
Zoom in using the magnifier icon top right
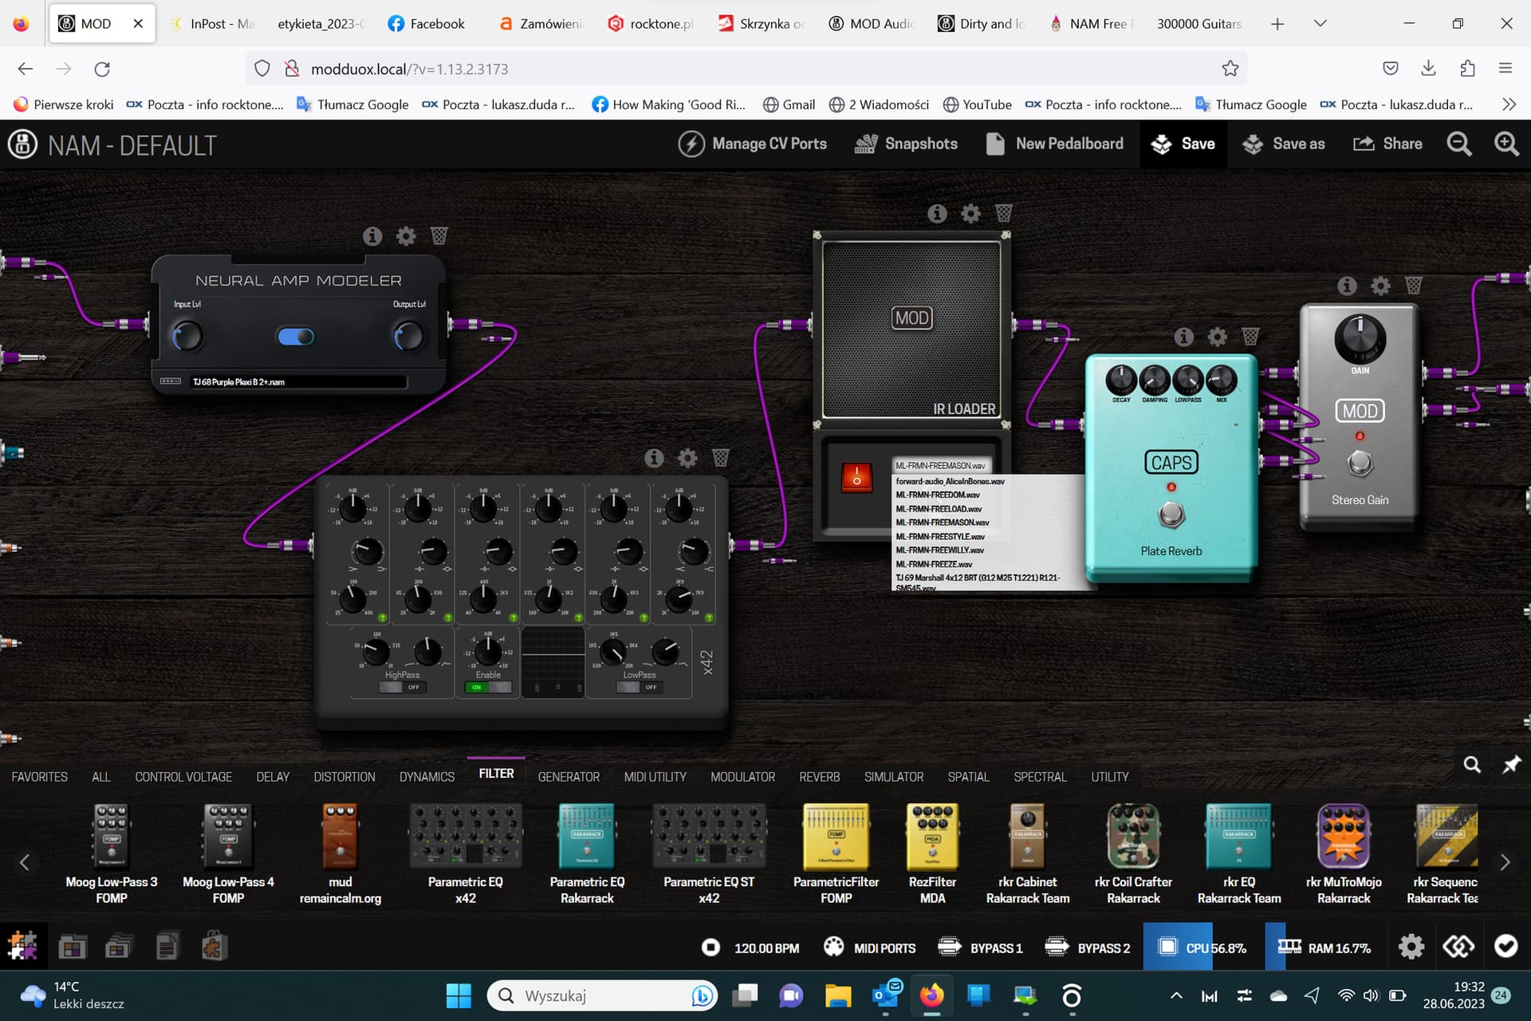coord(1506,144)
